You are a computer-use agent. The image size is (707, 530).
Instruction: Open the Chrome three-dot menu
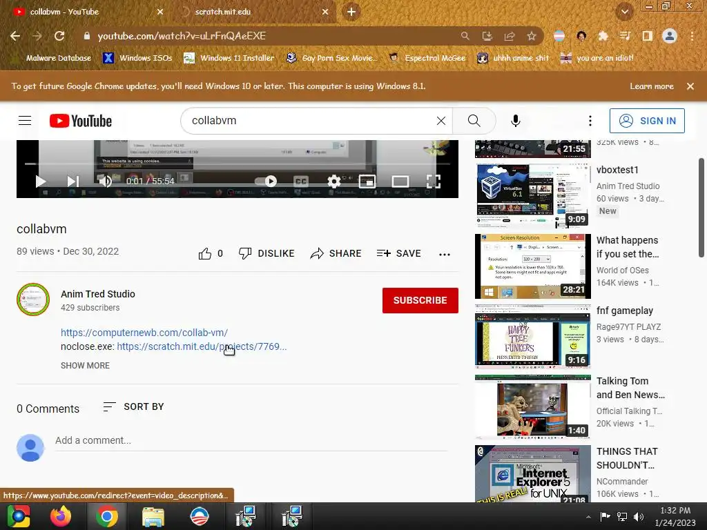(x=692, y=36)
